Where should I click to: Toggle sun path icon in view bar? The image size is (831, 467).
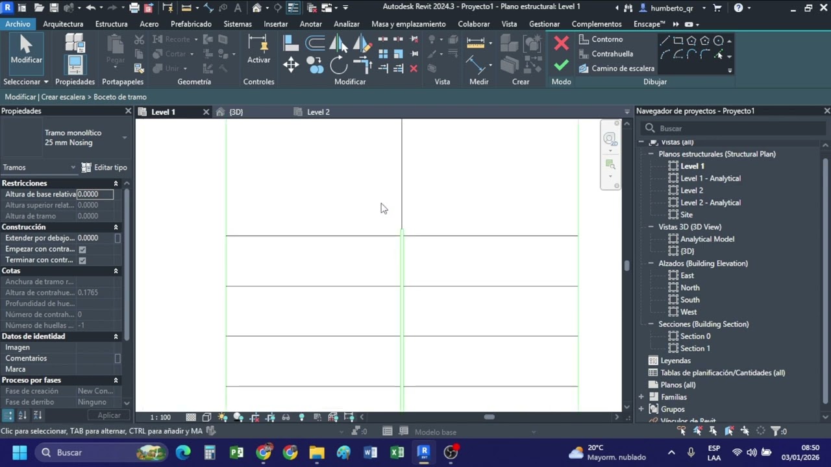223,417
